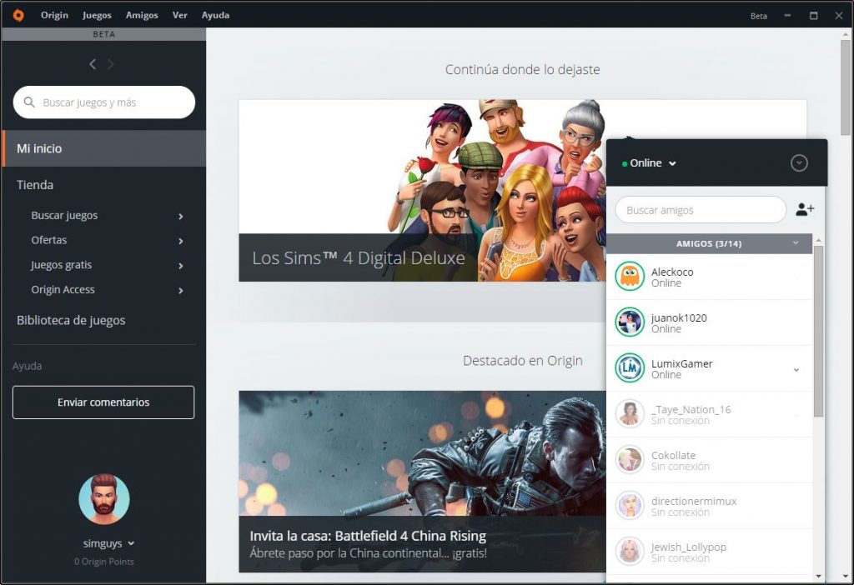Maximize the Origin window
This screenshot has height=585, width=854.
[814, 16]
